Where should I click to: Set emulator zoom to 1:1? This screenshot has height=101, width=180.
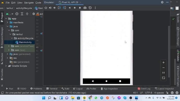point(164,73)
